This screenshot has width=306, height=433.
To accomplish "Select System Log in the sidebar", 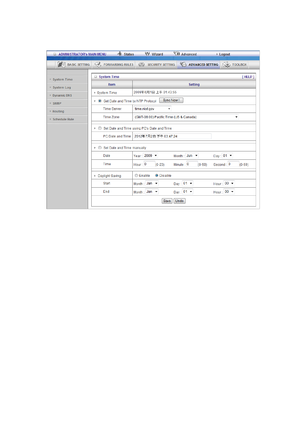I will click(x=62, y=88).
